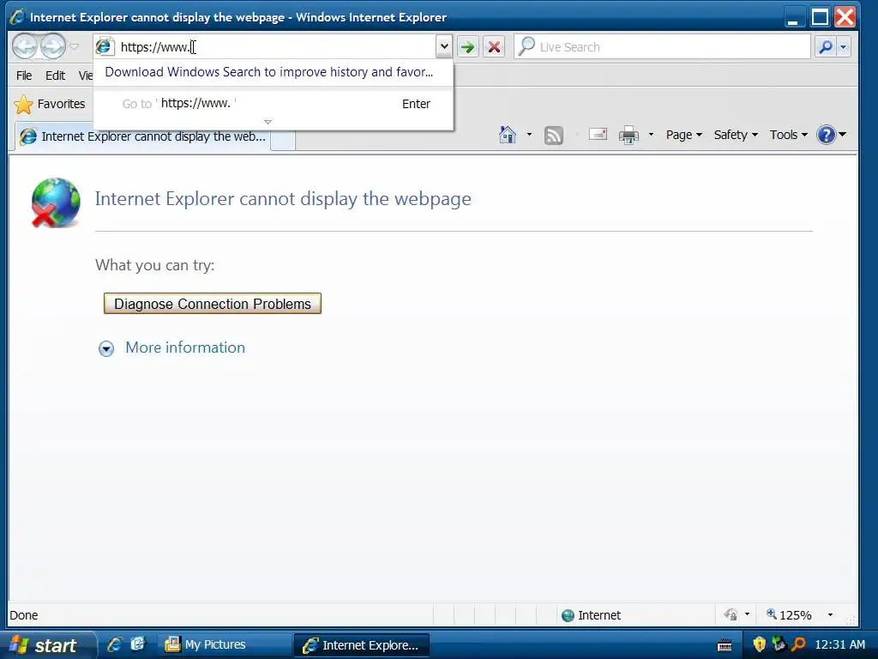This screenshot has width=878, height=659.
Task: Click the More information link text
Action: (x=185, y=348)
